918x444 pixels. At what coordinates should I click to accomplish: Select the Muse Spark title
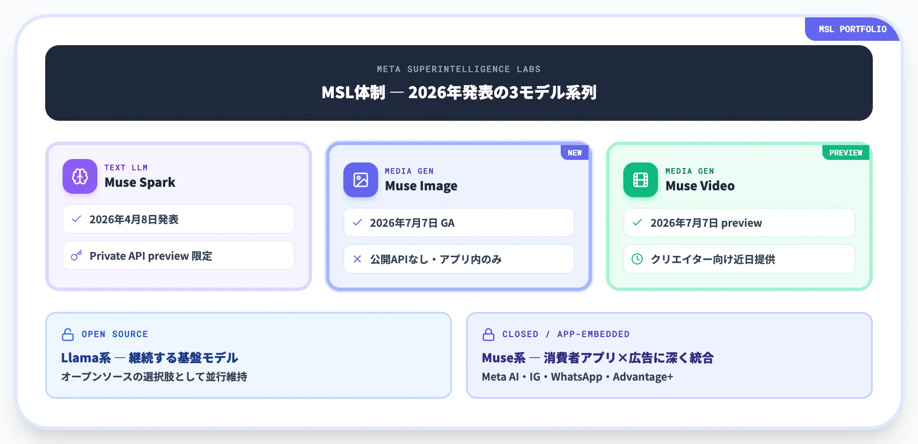140,182
